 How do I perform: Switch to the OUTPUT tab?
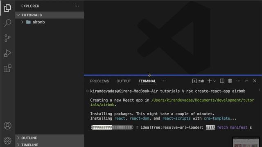point(124,81)
